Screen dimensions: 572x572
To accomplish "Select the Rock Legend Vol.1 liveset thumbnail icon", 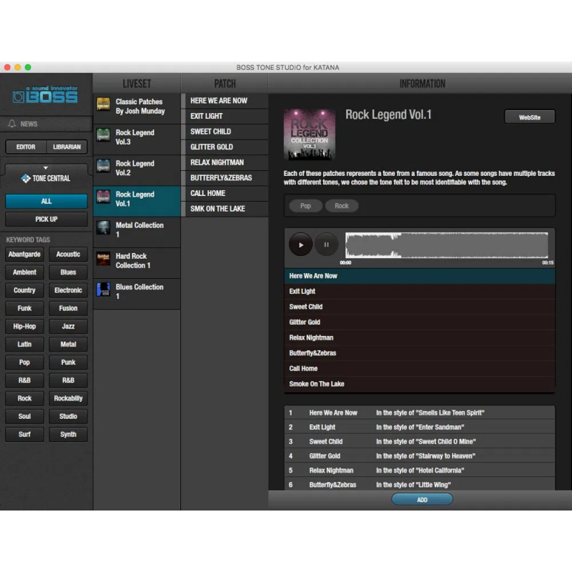I will click(103, 197).
